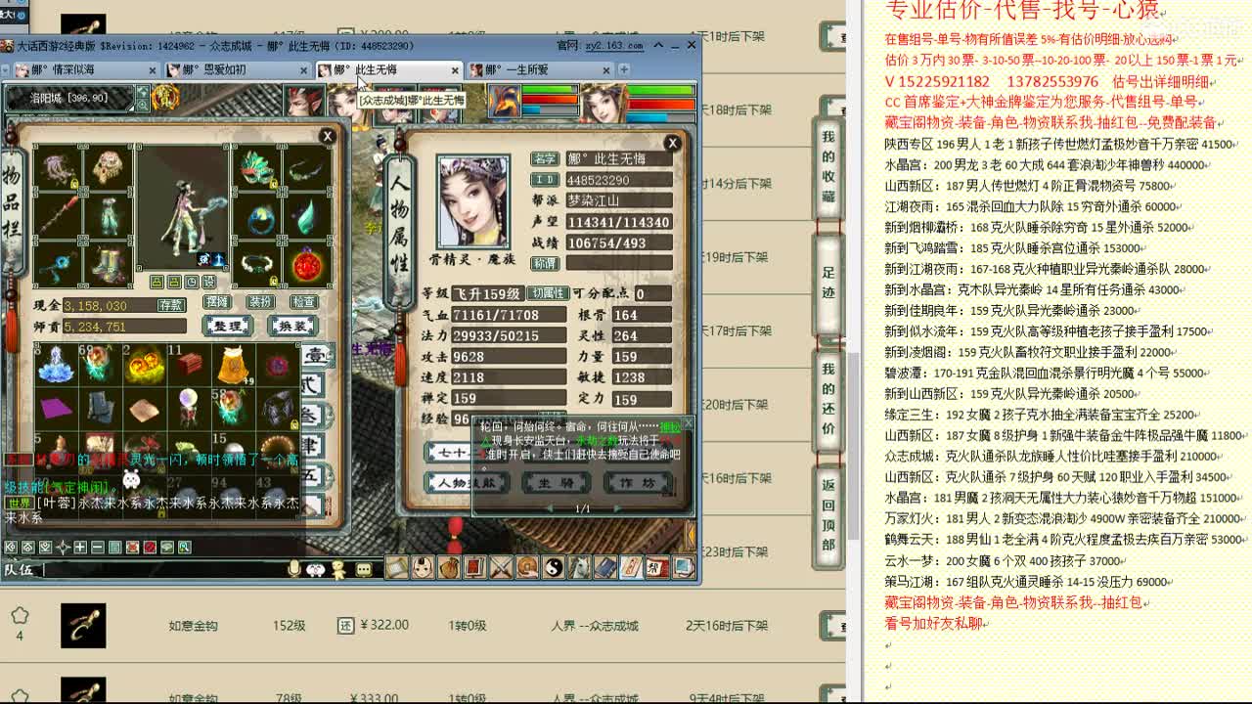Click the 摆摊 stall button

coord(216,302)
